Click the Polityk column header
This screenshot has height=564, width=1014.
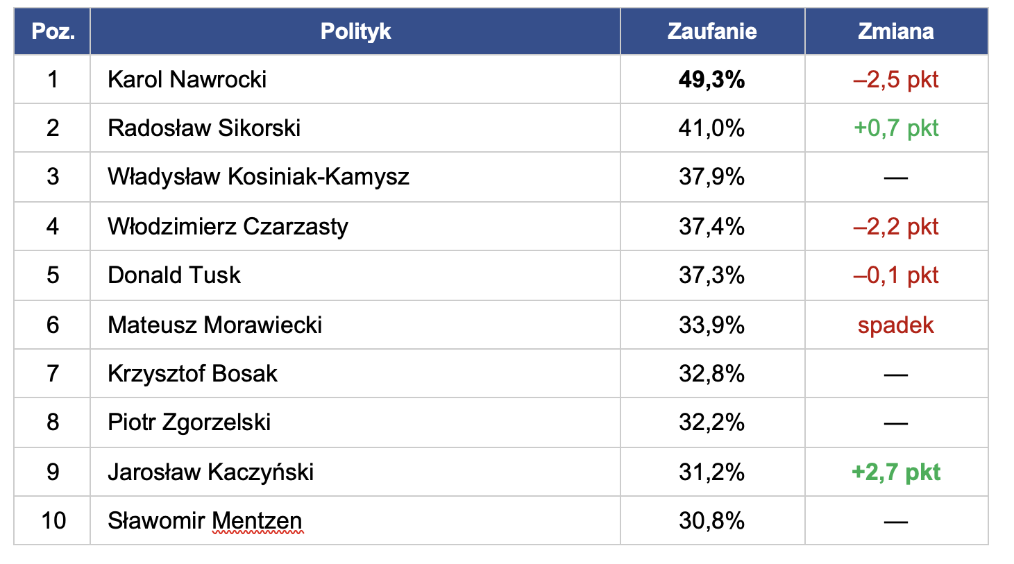pyautogui.click(x=355, y=31)
